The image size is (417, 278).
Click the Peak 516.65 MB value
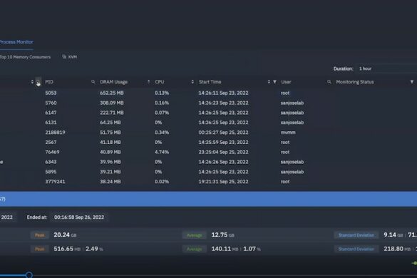pos(67,249)
